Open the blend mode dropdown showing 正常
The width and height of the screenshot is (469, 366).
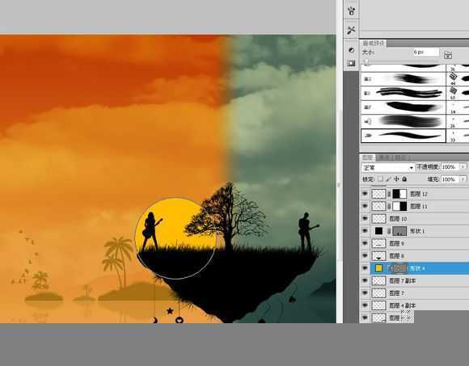tap(388, 167)
